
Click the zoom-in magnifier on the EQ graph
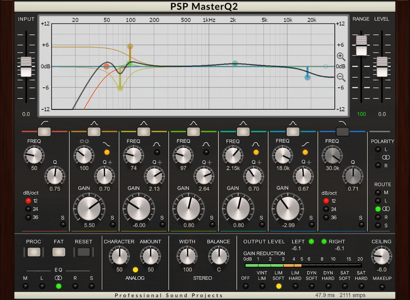coord(341,56)
